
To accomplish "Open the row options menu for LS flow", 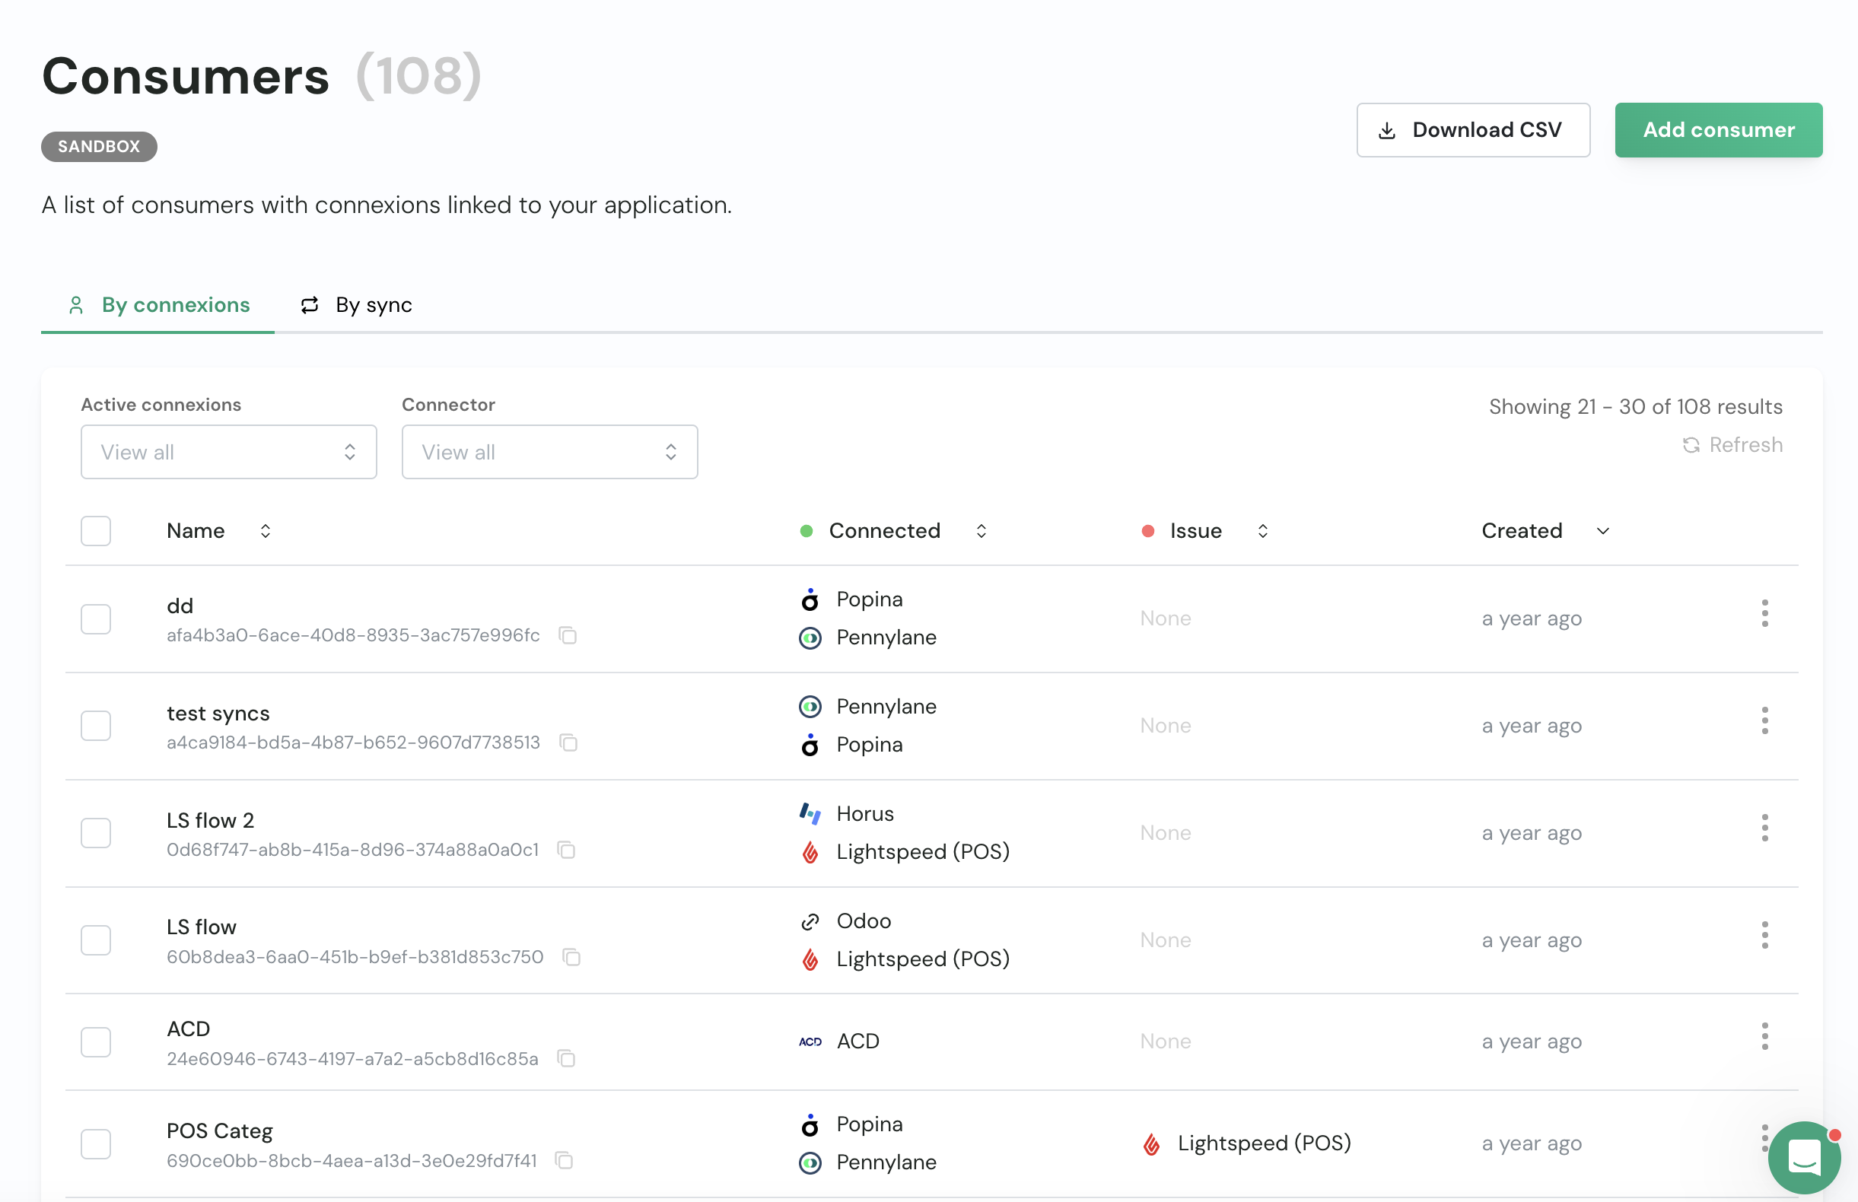I will point(1764,934).
